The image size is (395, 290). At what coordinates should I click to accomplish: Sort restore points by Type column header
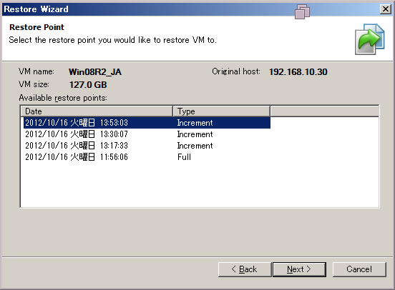(221, 111)
